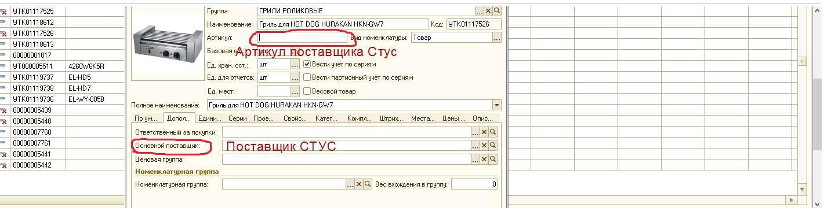824x208 pixels.
Task: Clear the Группа field value
Action: click(x=488, y=11)
